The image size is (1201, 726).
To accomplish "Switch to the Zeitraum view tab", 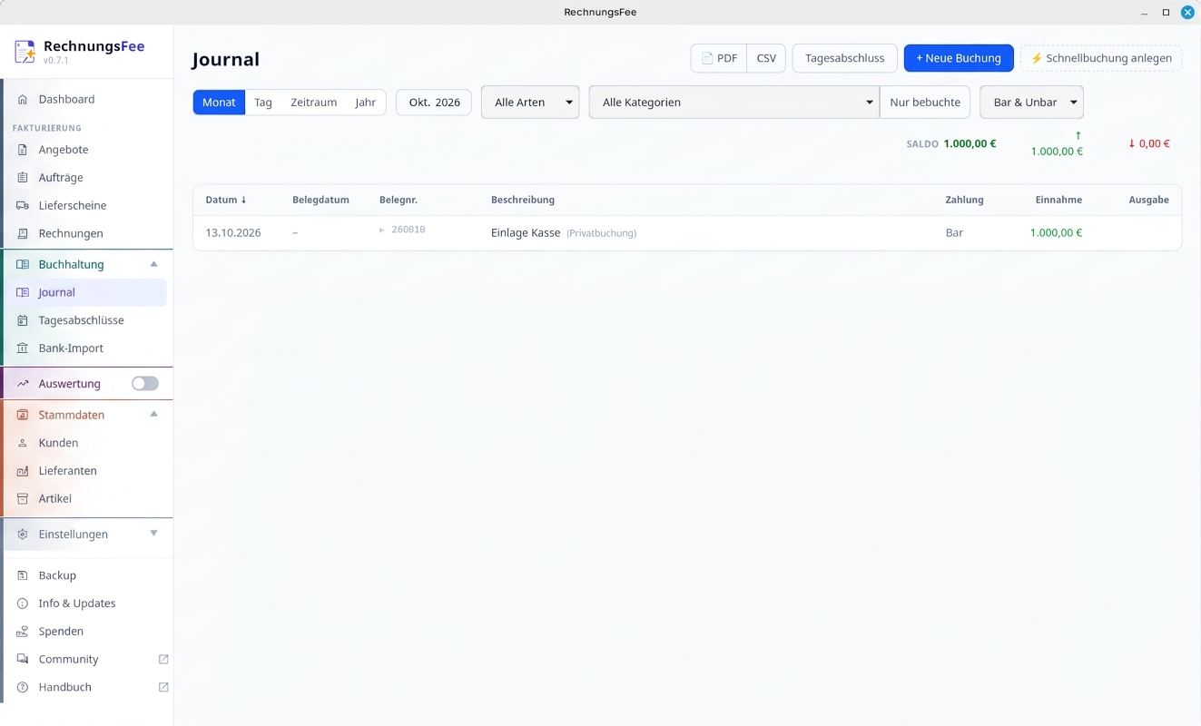I will (314, 103).
